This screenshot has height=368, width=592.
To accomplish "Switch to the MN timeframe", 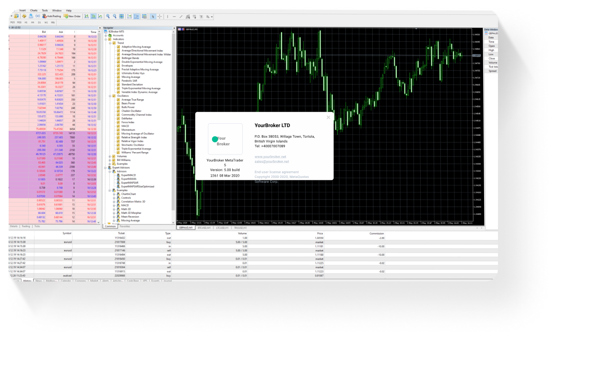I will click(x=53, y=23).
